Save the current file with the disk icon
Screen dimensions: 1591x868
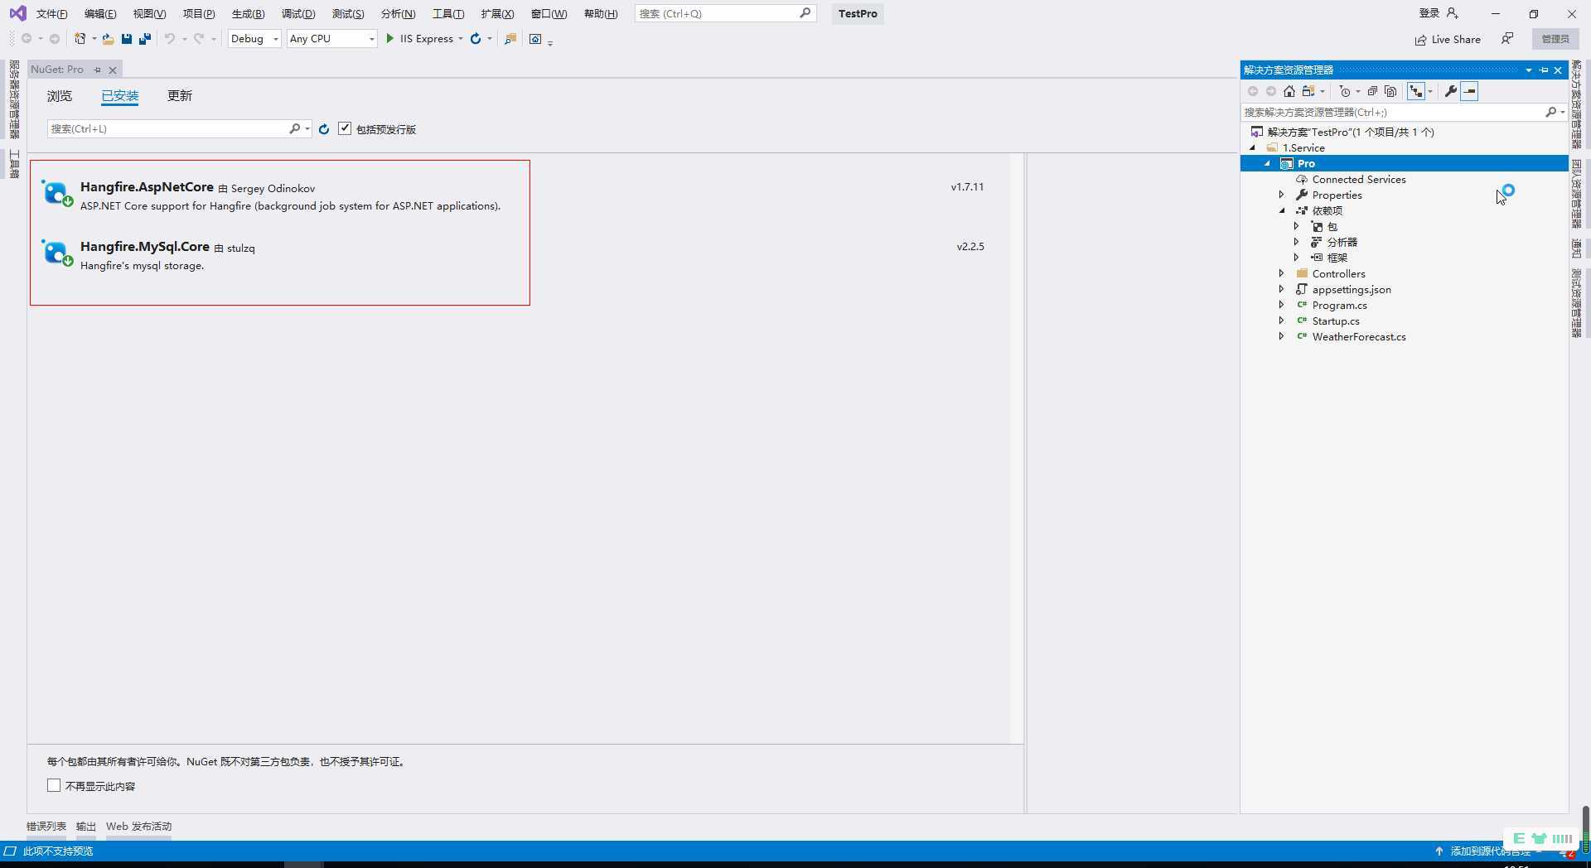pos(127,39)
